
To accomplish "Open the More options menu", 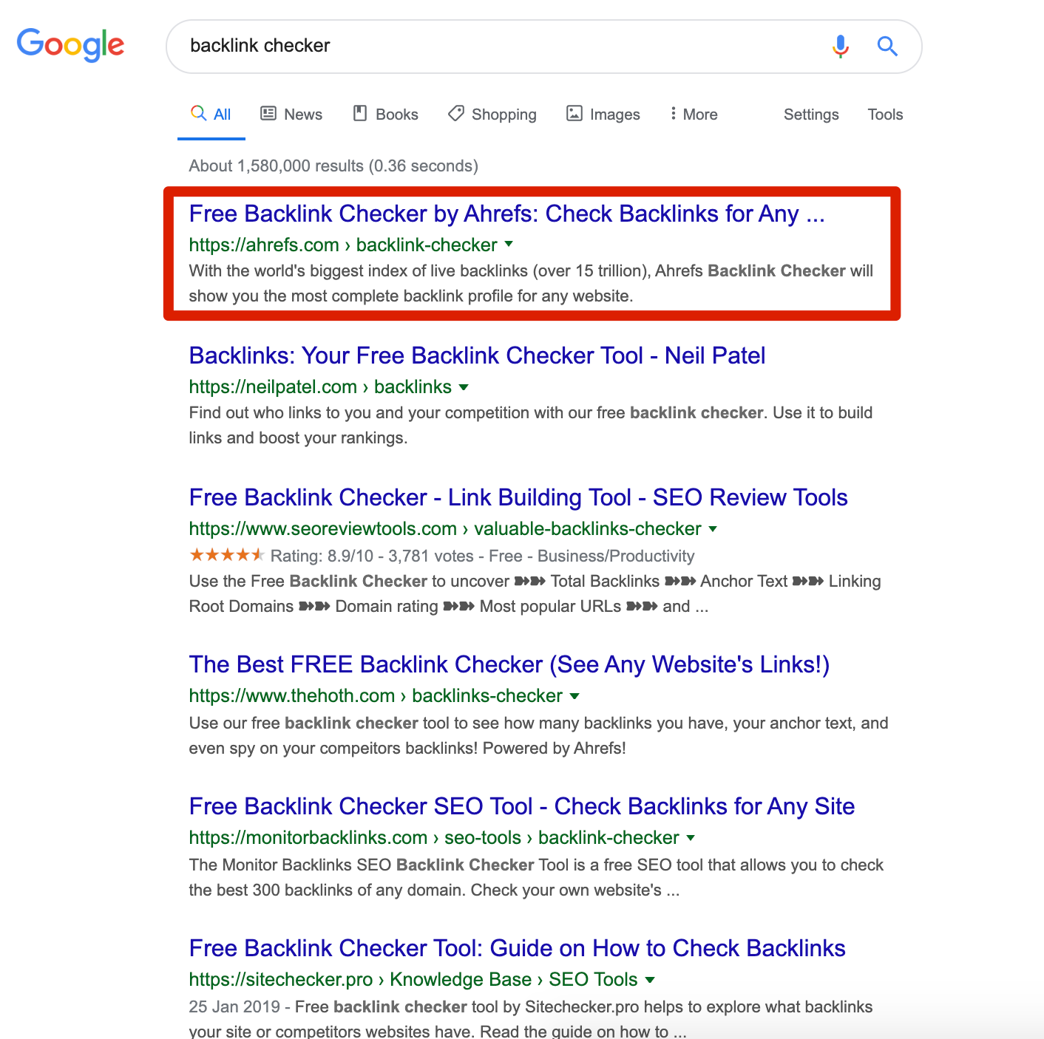I will click(694, 114).
